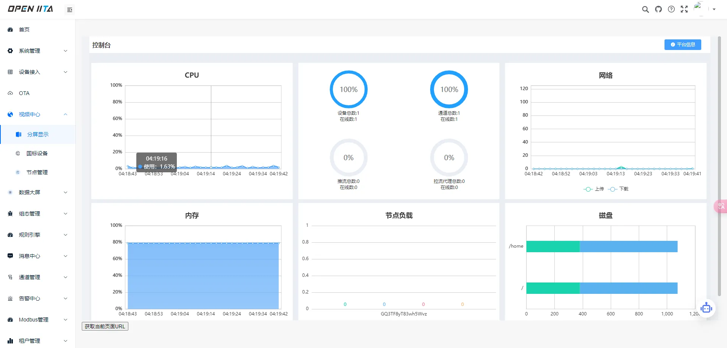Open the chatbot assistant robot icon
Image resolution: width=727 pixels, height=348 pixels.
pos(706,308)
